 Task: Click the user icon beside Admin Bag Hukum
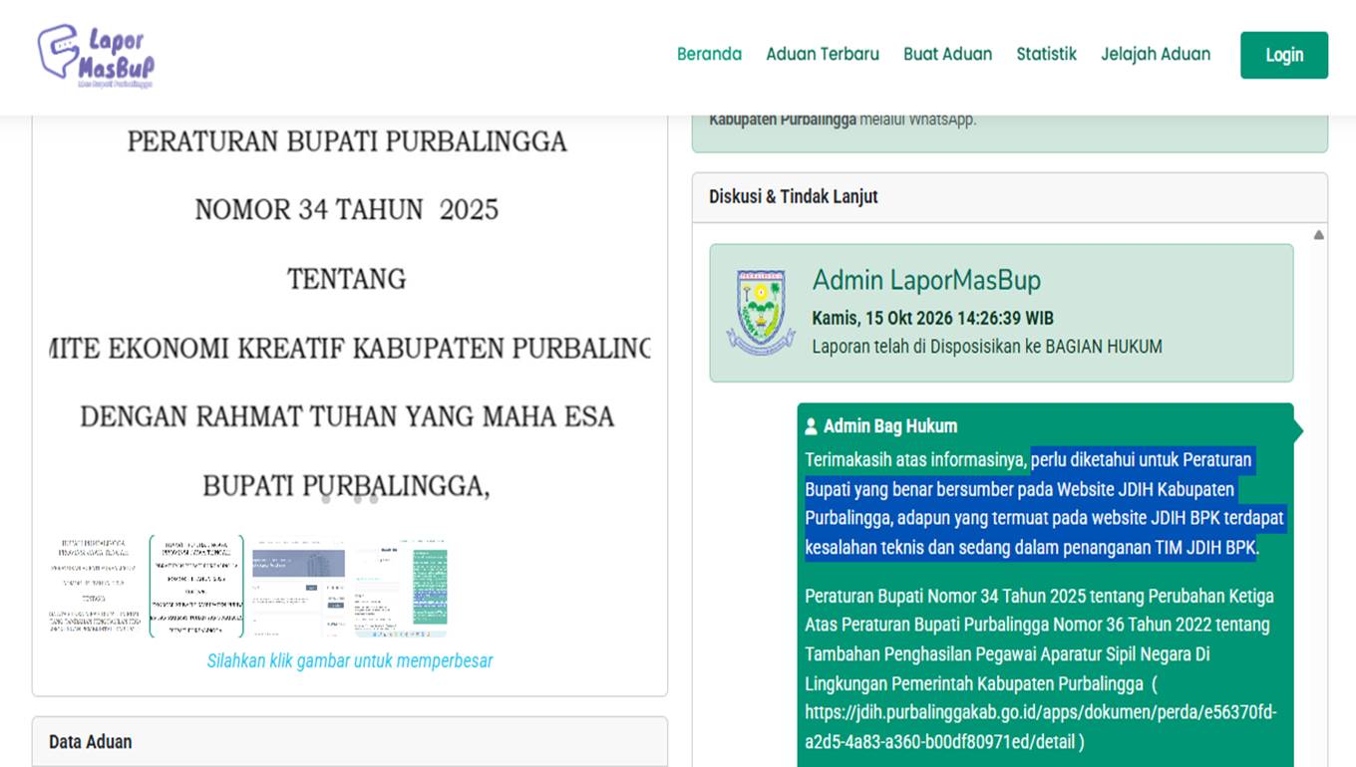point(812,426)
